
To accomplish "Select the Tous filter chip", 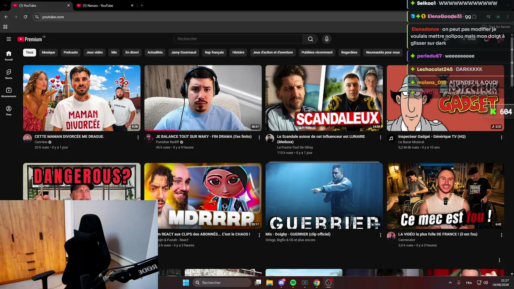I will coord(30,52).
